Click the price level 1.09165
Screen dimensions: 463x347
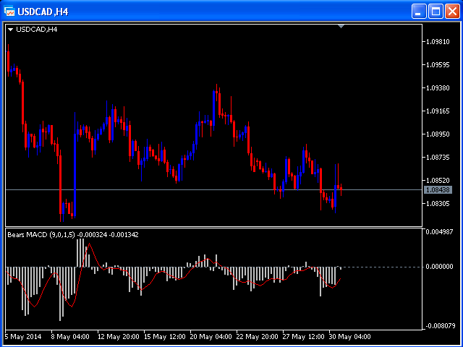(x=438, y=111)
